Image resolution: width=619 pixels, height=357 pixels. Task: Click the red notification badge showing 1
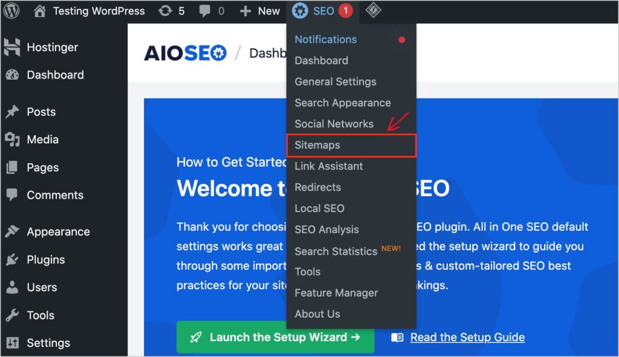345,11
